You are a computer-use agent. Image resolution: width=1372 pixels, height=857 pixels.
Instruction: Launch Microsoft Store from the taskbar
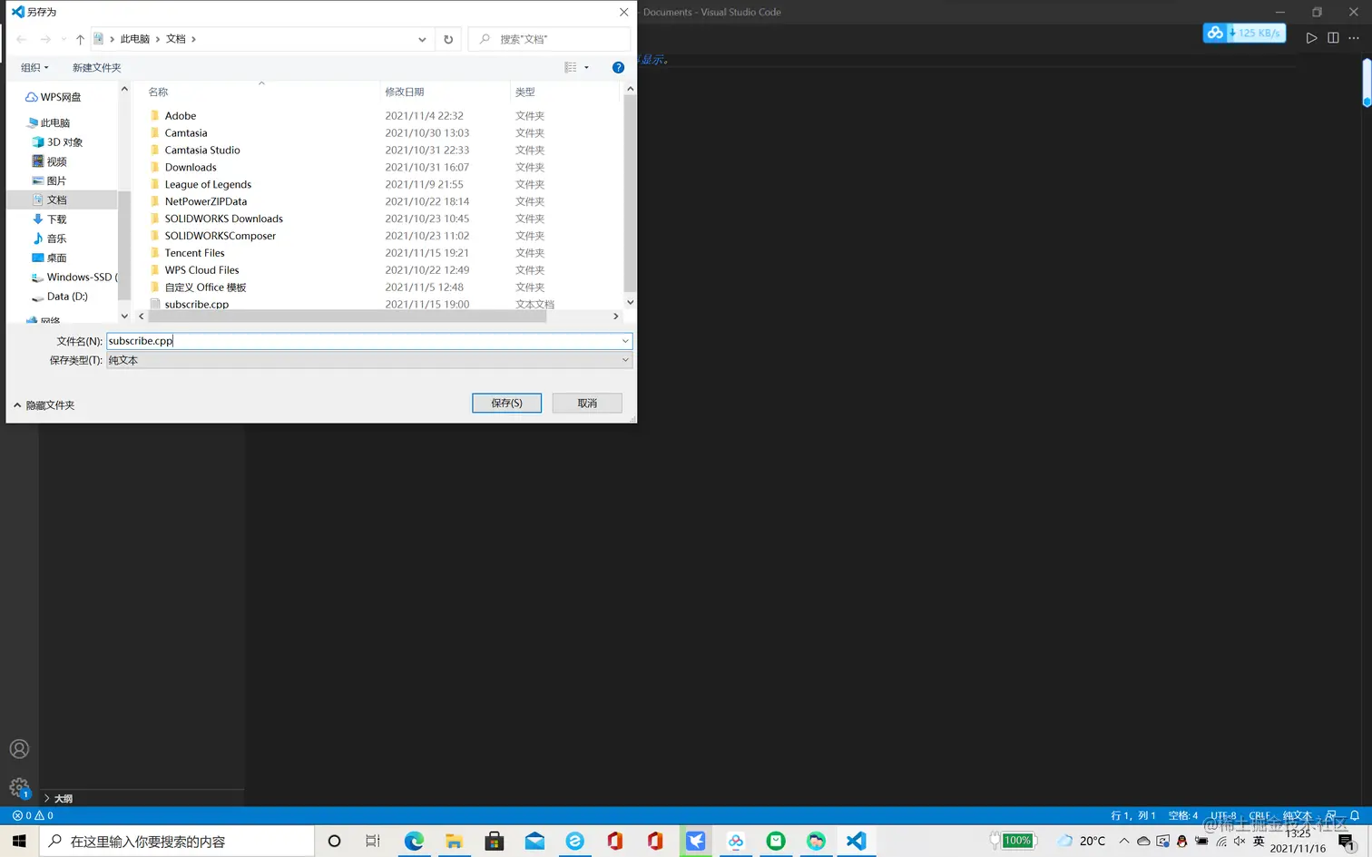coord(495,842)
